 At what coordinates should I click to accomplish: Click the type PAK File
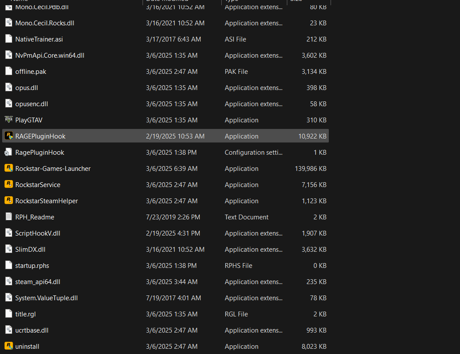236,72
